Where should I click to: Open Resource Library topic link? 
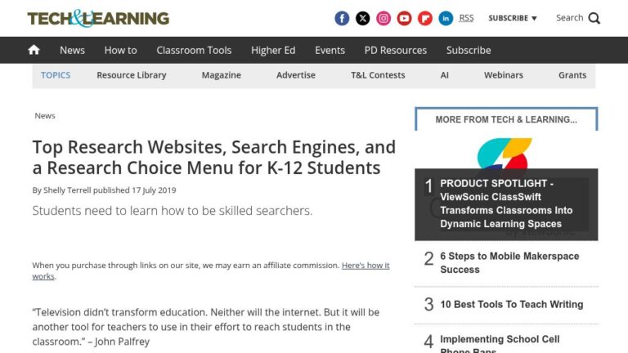(x=132, y=75)
